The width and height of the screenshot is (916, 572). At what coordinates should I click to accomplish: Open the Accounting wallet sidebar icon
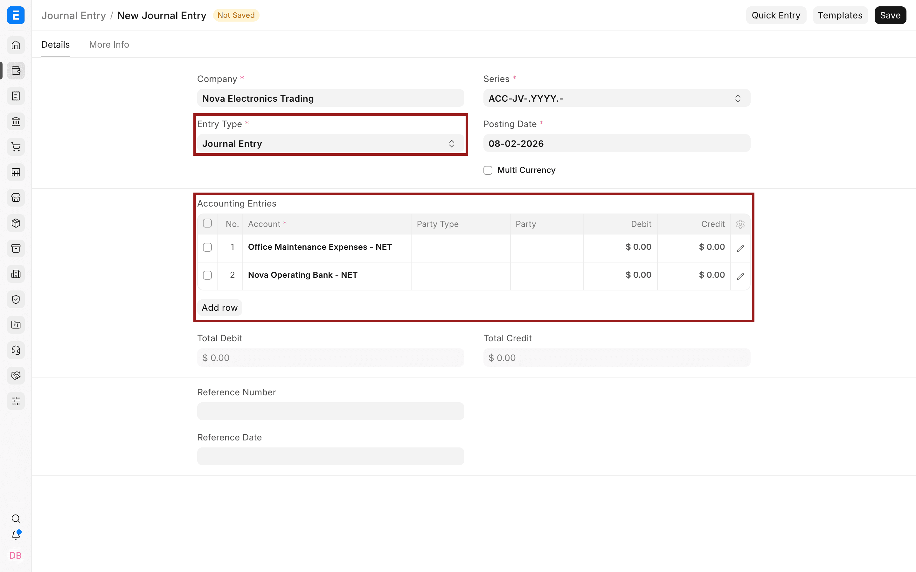tap(16, 71)
